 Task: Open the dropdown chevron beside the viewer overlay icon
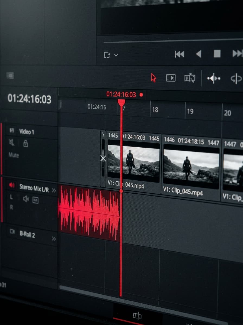pyautogui.click(x=116, y=55)
